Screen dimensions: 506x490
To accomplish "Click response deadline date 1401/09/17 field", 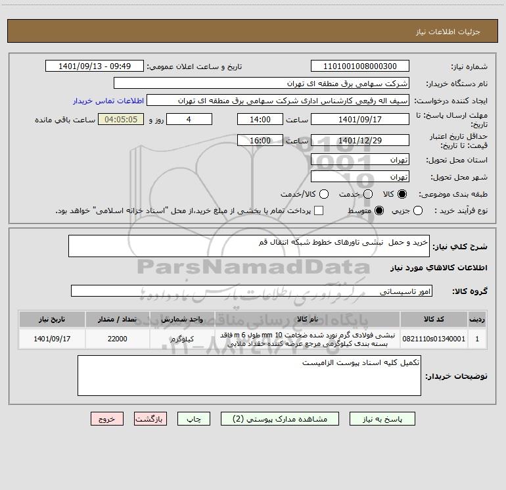I will (x=360, y=120).
